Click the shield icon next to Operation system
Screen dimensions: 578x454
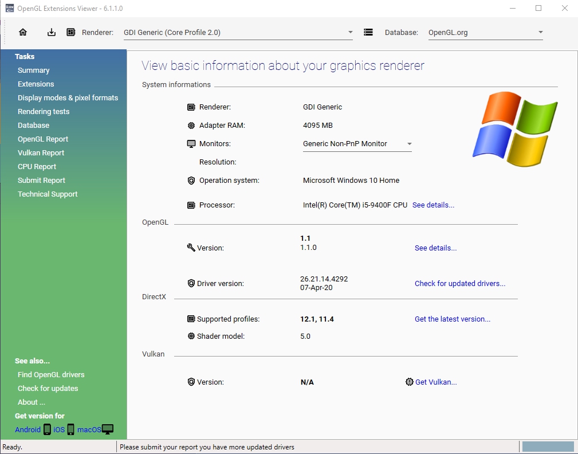click(x=191, y=181)
